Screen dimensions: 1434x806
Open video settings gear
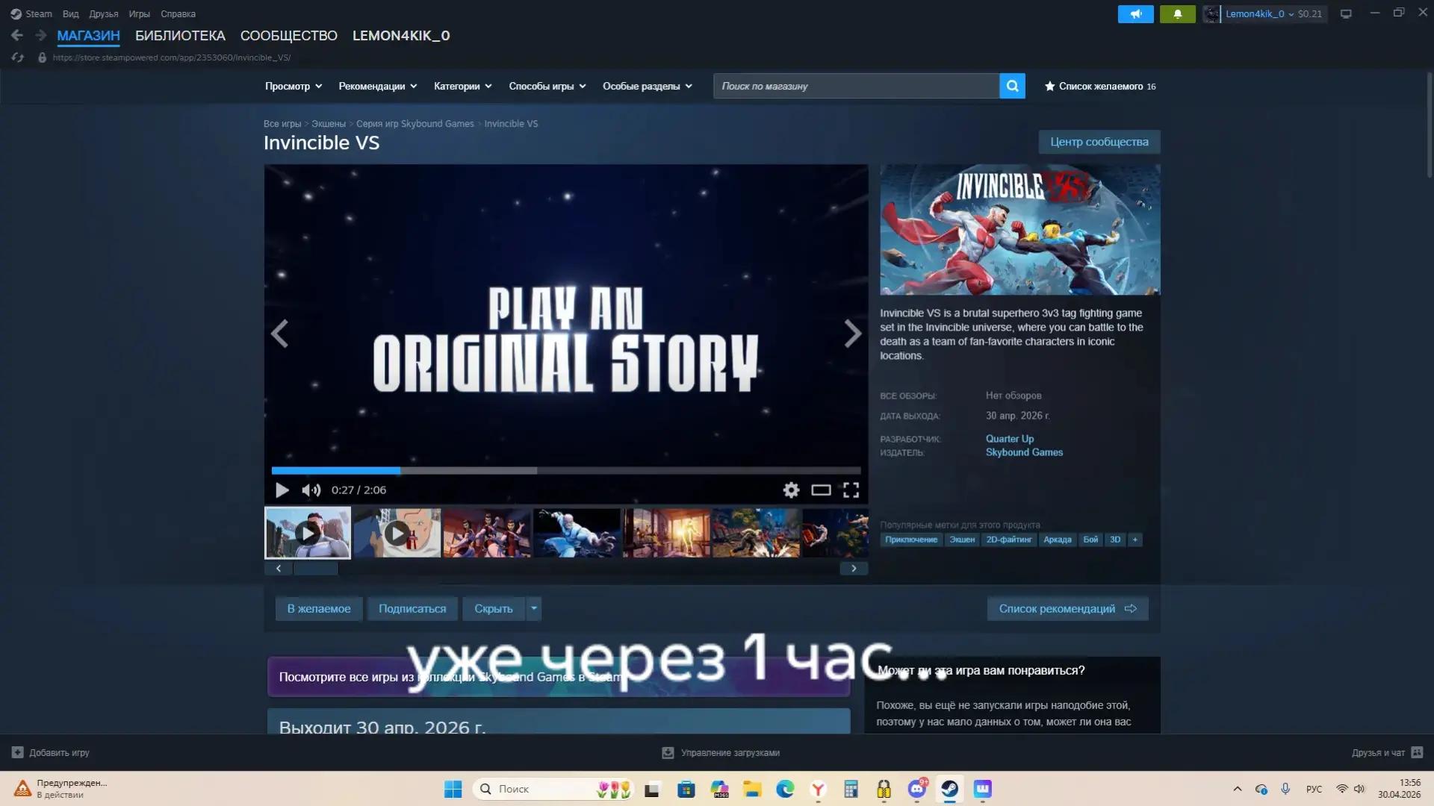pos(791,490)
